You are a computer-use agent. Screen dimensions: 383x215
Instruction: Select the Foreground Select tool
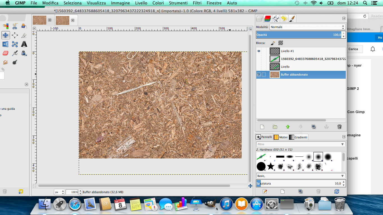24,26
